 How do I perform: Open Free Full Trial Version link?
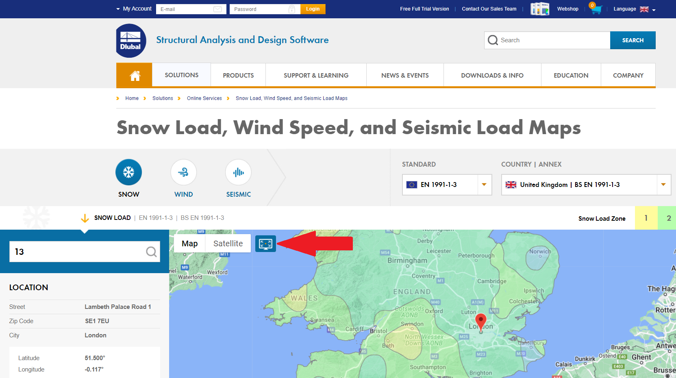click(424, 9)
